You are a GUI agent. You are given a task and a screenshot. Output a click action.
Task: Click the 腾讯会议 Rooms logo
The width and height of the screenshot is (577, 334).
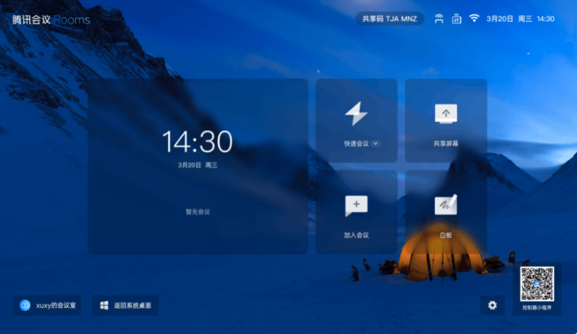click(x=51, y=20)
